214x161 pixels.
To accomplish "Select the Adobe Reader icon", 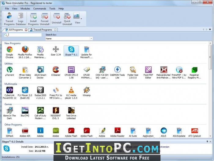I will point(117,132).
